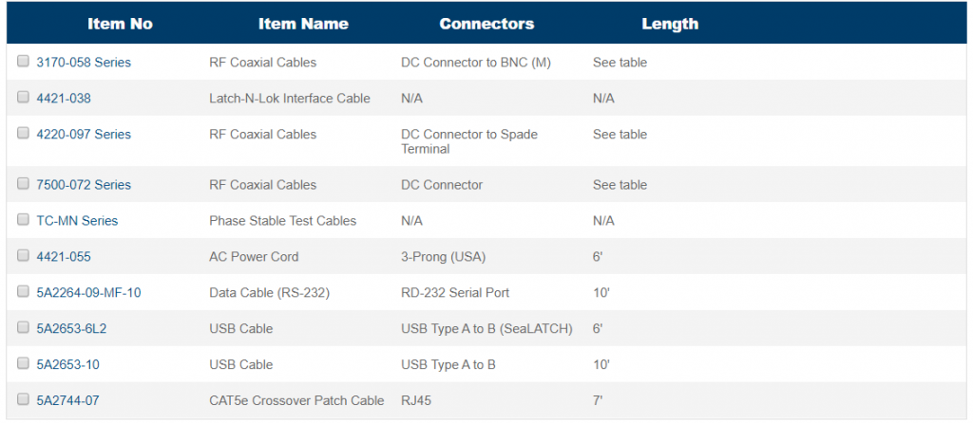Viewport: 973px width, 423px height.
Task: Mark the TC-MN Series checkbox
Action: point(23,219)
